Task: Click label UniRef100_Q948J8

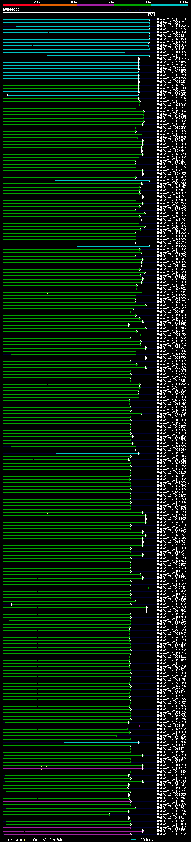Action: [x=171, y=782]
